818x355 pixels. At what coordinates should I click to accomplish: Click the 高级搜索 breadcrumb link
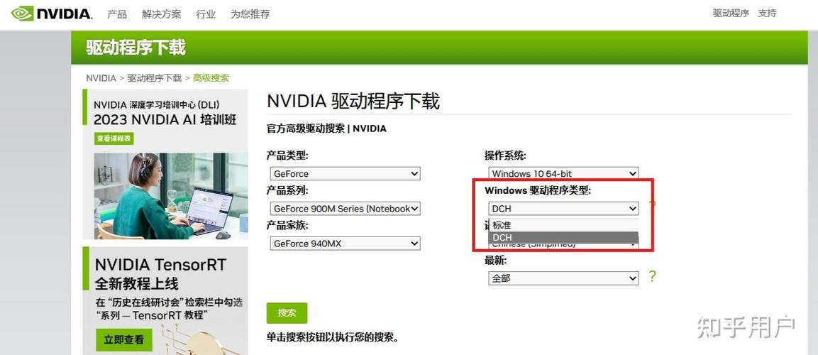[x=211, y=78]
